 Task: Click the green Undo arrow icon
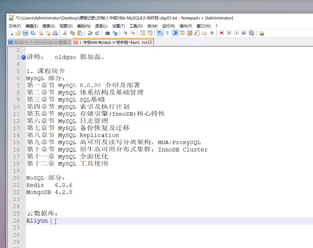pos(90,33)
